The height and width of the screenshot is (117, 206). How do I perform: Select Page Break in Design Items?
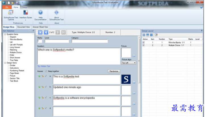click(x=14, y=73)
